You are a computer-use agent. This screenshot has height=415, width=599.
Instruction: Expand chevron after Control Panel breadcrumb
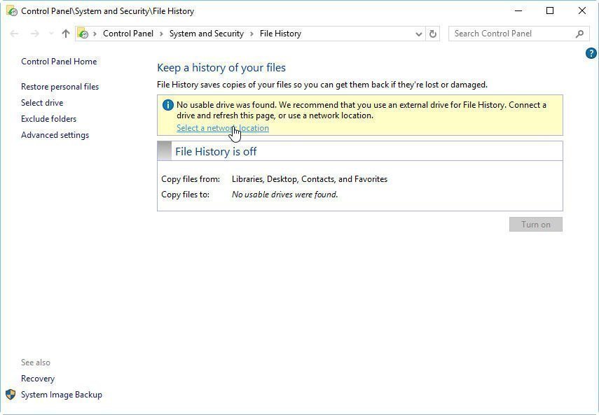point(161,34)
